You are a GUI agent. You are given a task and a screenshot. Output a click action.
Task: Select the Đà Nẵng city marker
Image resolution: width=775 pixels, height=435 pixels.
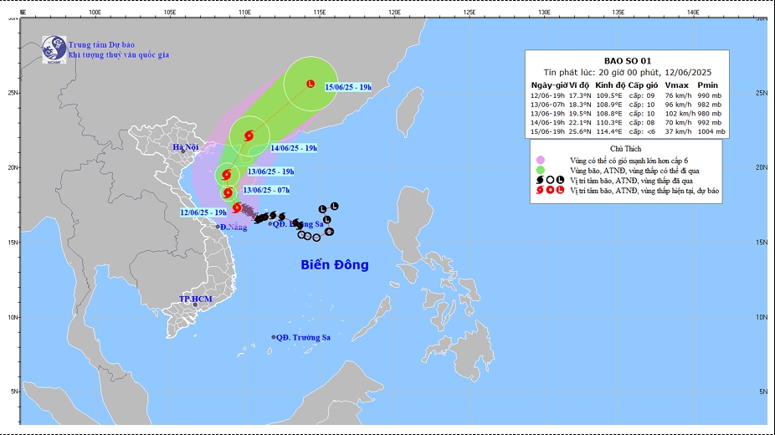(x=218, y=227)
